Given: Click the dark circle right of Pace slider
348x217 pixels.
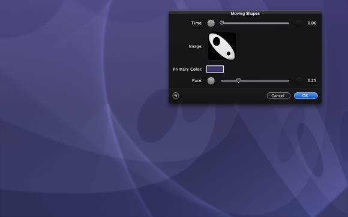Looking at the screenshot, I should pyautogui.click(x=299, y=81).
